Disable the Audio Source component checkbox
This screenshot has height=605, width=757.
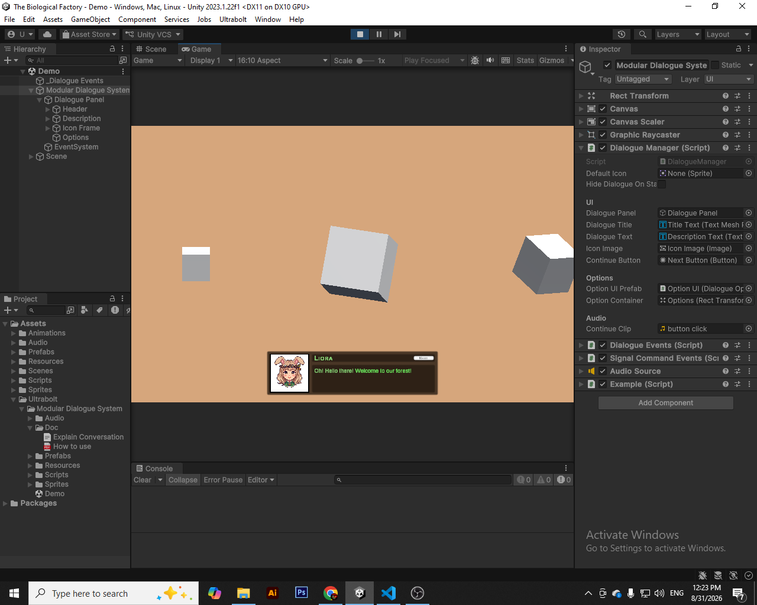pyautogui.click(x=603, y=371)
